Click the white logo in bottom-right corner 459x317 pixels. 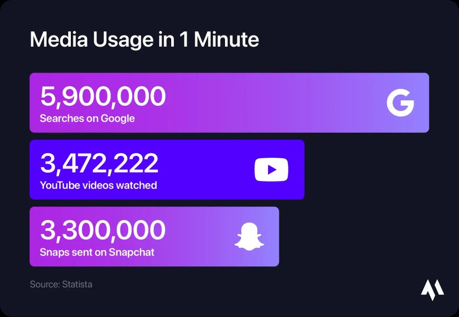(x=432, y=290)
